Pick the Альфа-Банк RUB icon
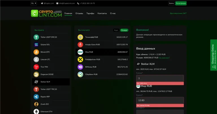This screenshot has height=114, width=217. click(80, 45)
